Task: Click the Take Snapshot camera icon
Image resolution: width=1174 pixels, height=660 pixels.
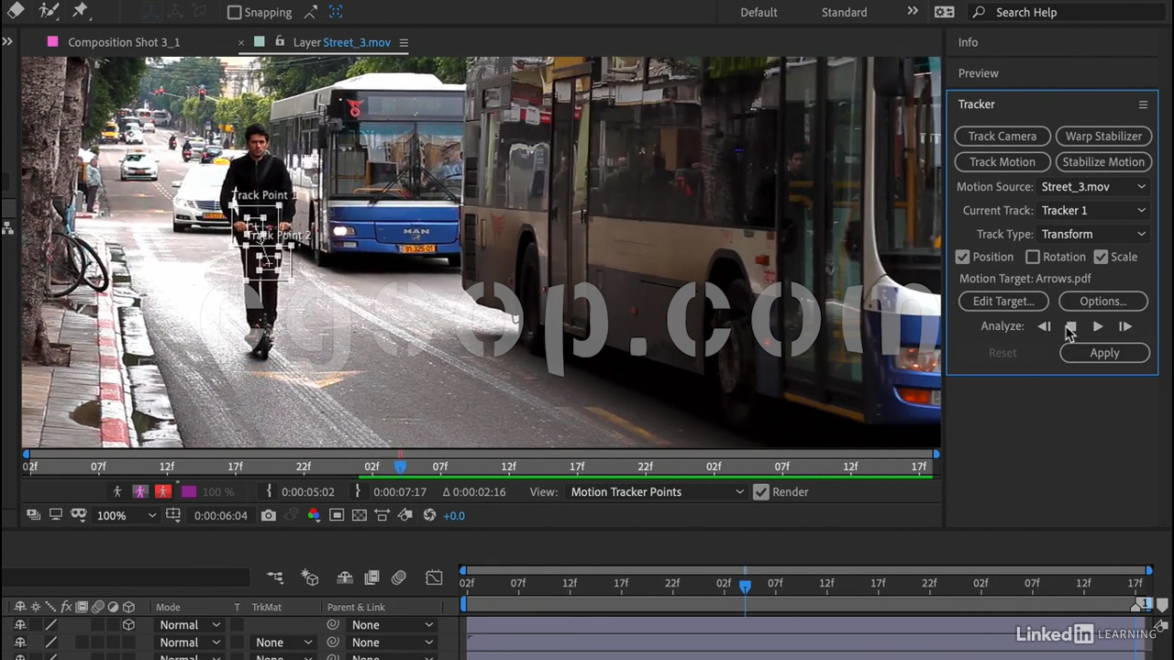Action: (x=268, y=515)
